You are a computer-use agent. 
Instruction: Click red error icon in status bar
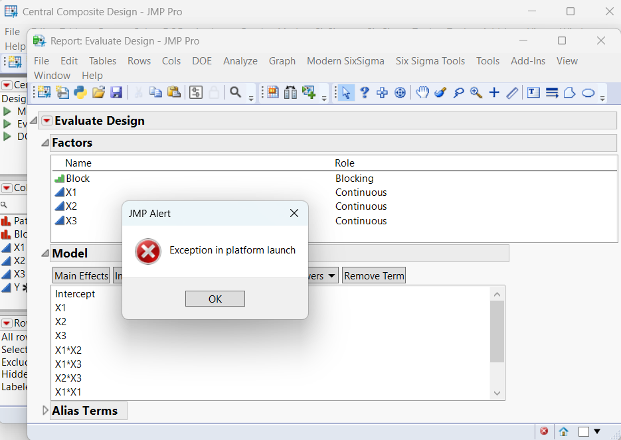pos(544,431)
